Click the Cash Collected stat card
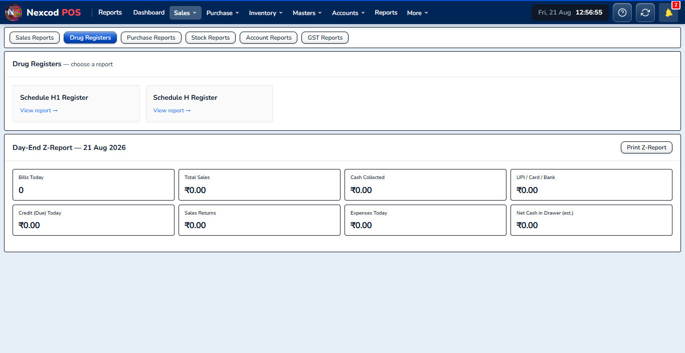This screenshot has height=353, width=685. click(425, 185)
